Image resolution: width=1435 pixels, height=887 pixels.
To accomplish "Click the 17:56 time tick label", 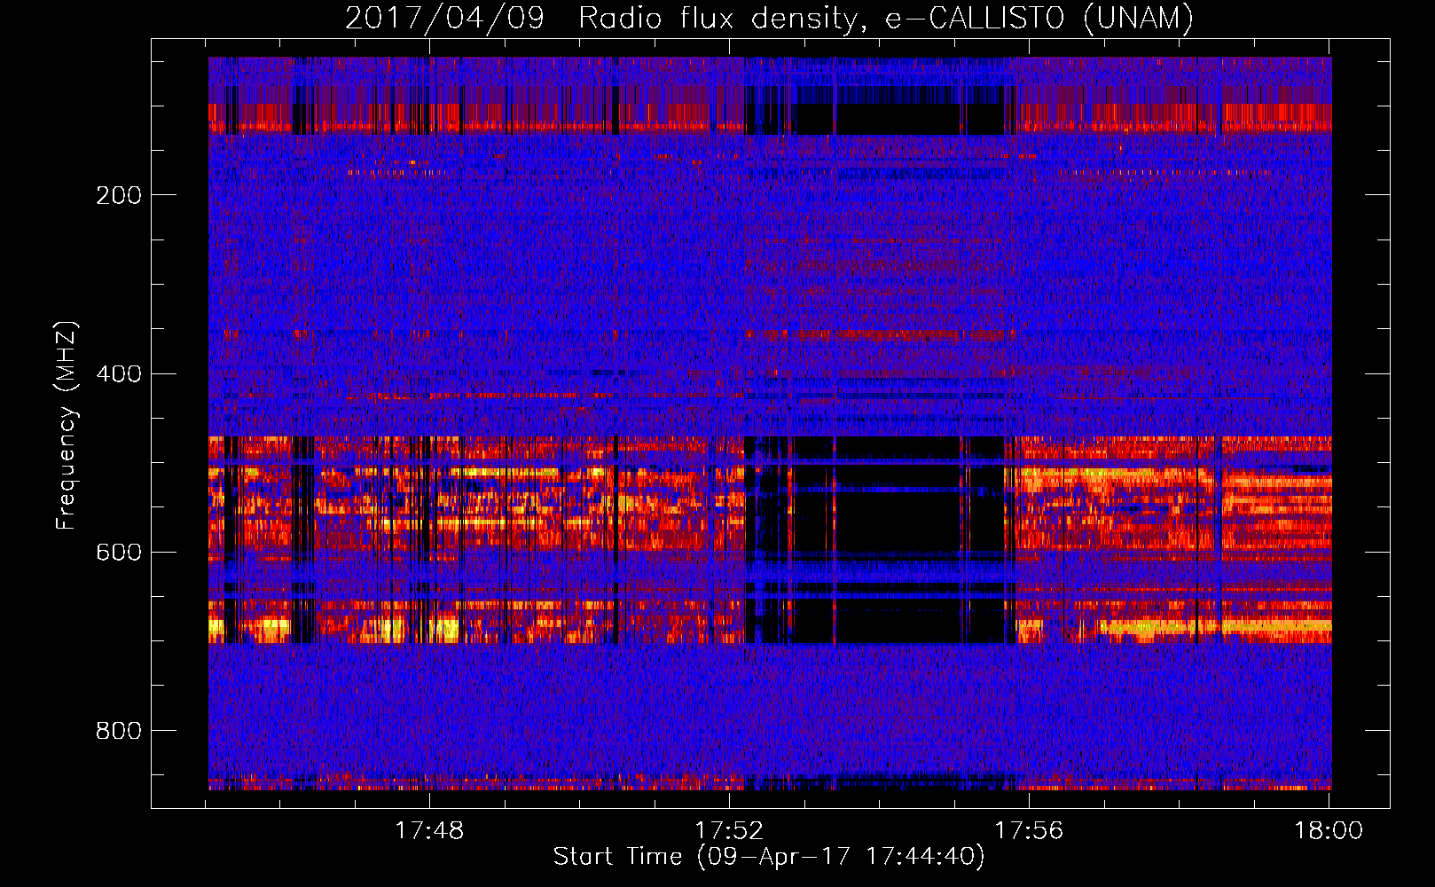I will click(x=1029, y=830).
